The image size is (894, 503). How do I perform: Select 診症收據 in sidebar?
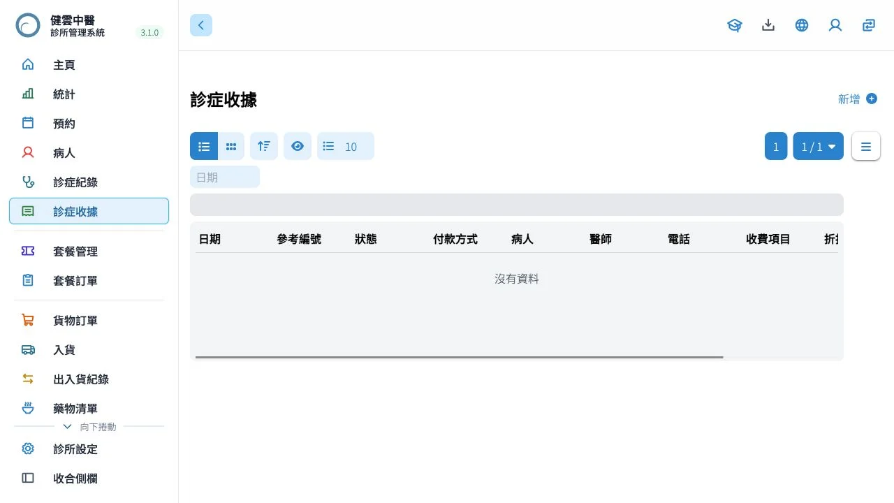[x=89, y=211]
